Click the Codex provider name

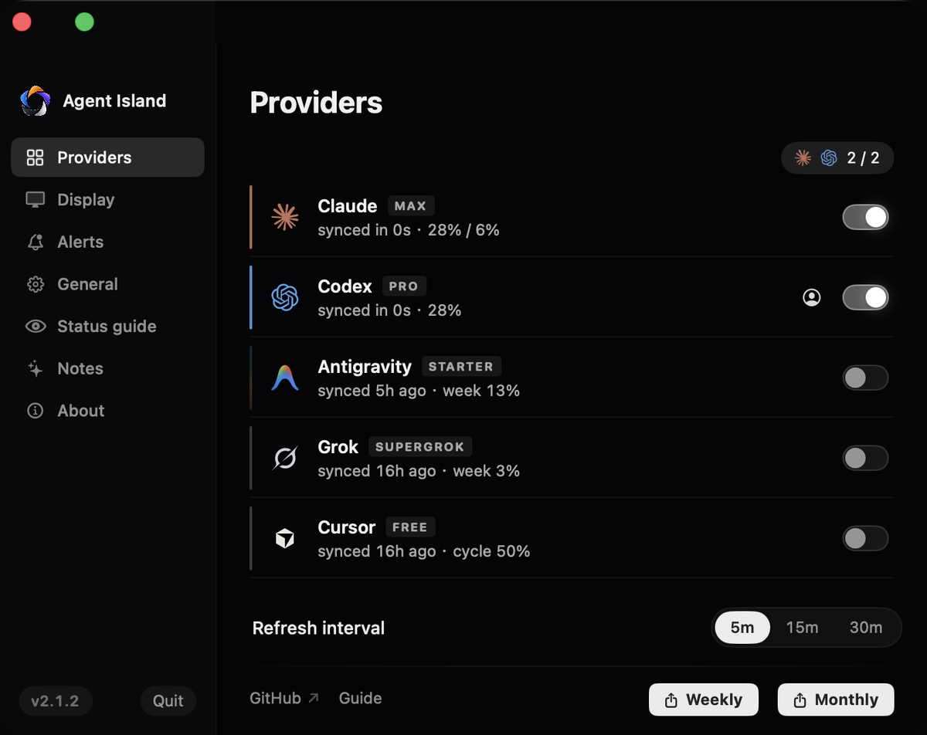(x=345, y=286)
